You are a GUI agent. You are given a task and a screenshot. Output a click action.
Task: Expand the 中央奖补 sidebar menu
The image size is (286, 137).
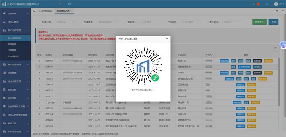point(15,98)
